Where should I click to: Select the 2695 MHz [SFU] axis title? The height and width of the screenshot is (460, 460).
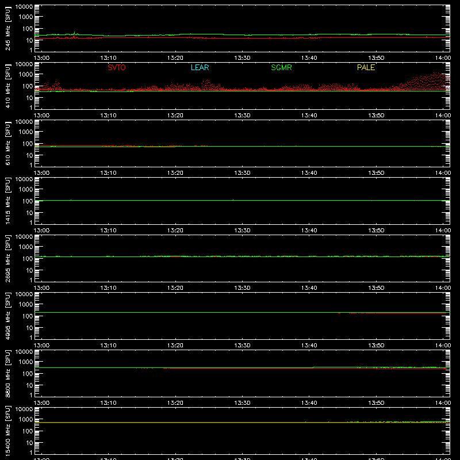click(7, 258)
